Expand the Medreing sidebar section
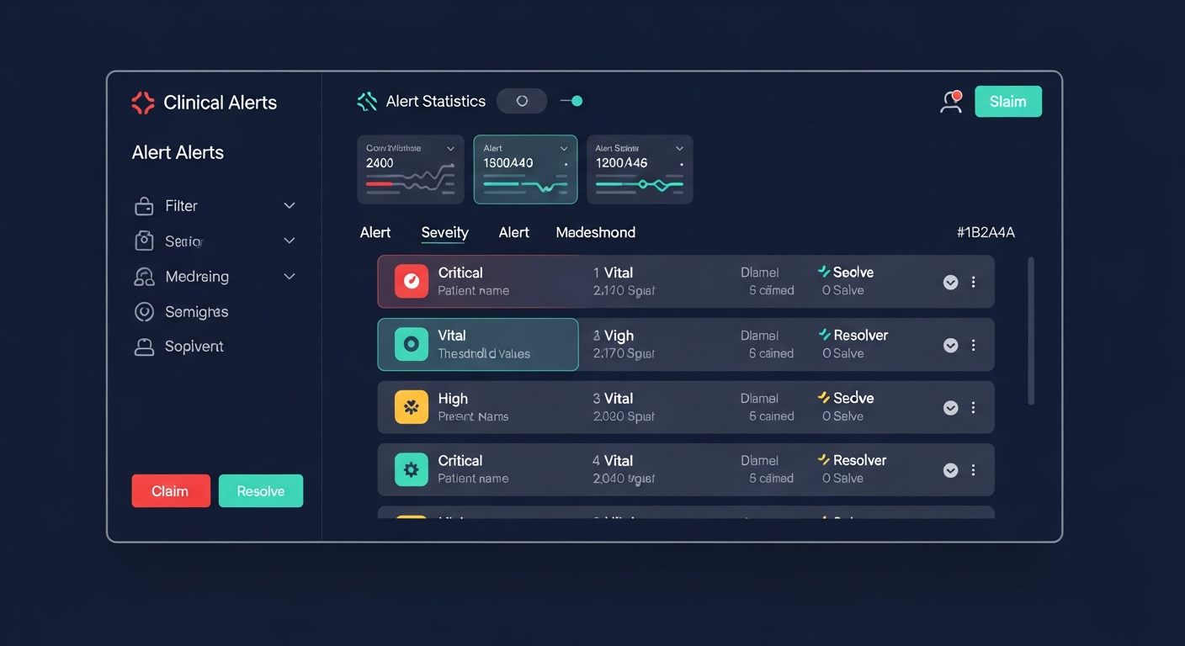The image size is (1185, 646). click(x=289, y=277)
